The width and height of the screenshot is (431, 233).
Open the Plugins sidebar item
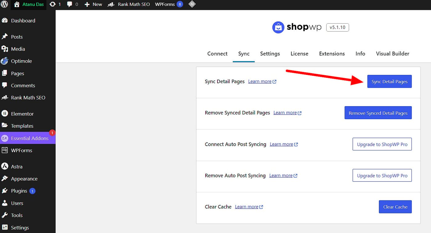28,191
